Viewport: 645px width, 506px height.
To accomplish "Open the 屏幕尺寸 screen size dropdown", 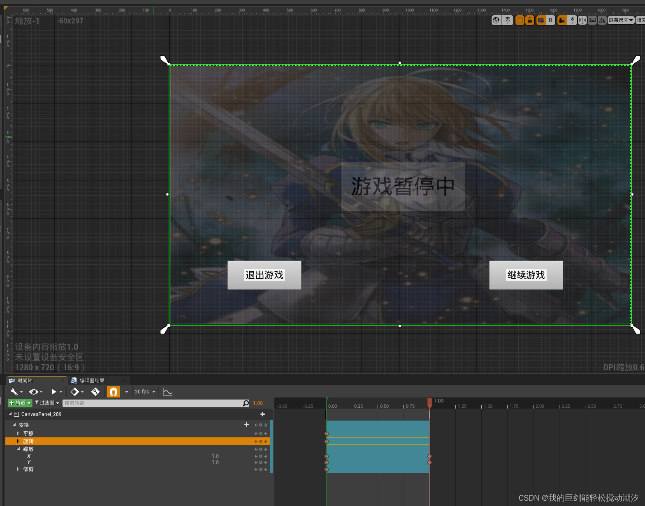I will [621, 20].
